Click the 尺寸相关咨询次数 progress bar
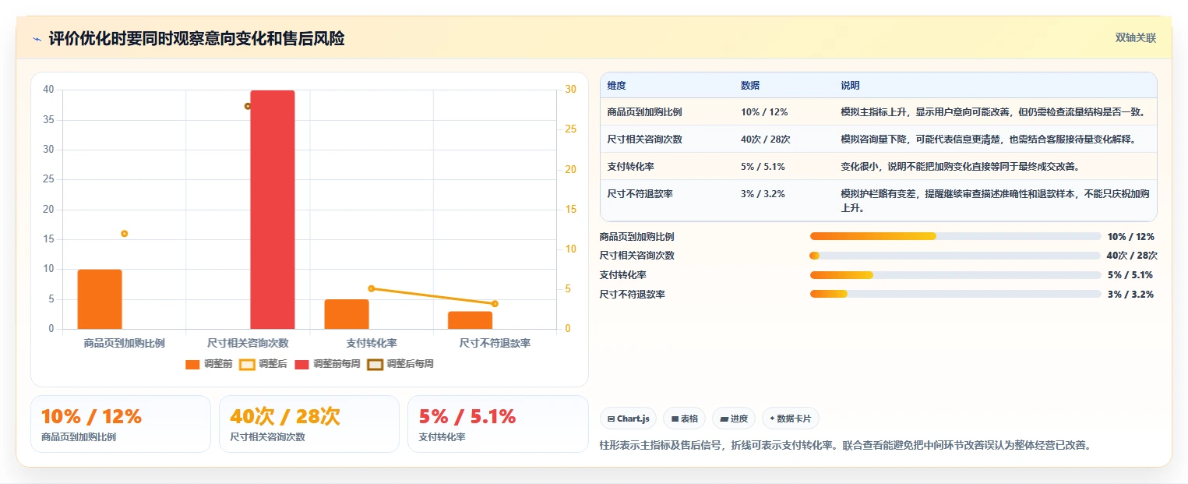1188x484 pixels. [956, 256]
